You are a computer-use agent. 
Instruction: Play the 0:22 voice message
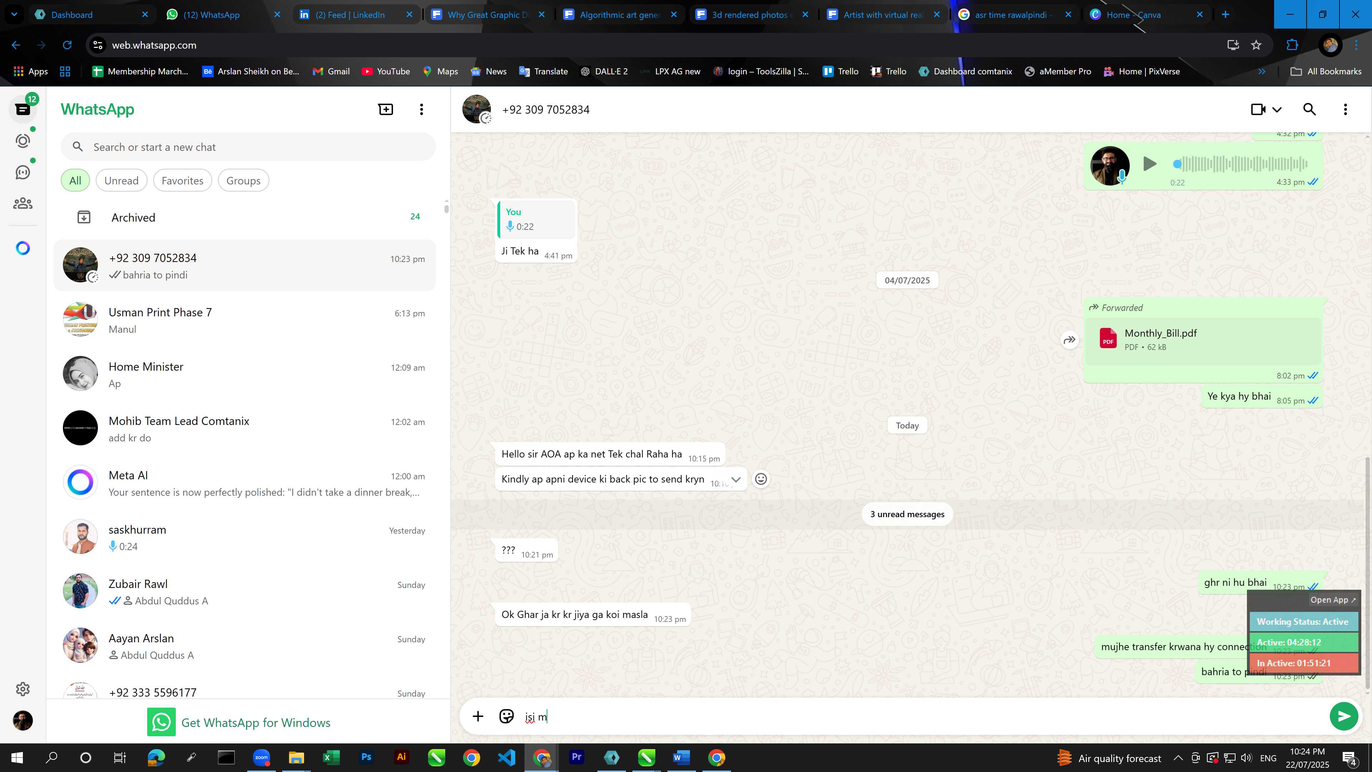point(1149,164)
